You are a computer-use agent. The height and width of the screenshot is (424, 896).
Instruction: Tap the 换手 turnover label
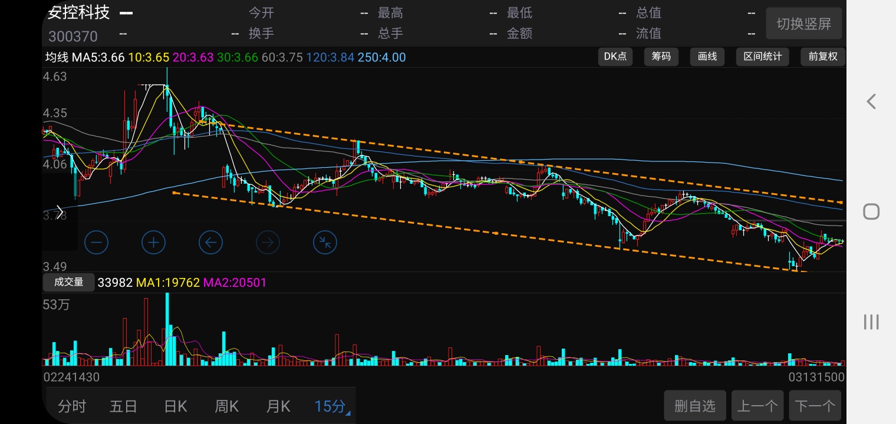[x=261, y=34]
